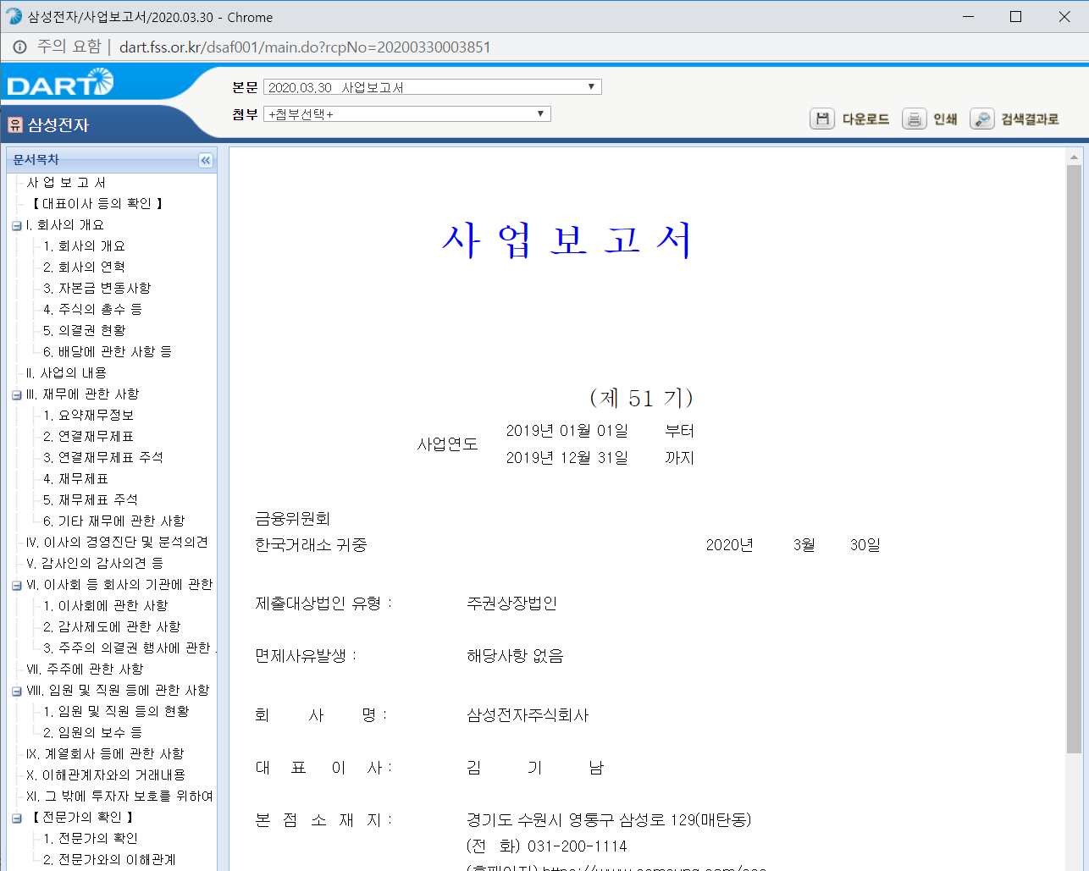Click the 삼성전자 company name header
Screen dimensions: 1089x871
[58, 125]
